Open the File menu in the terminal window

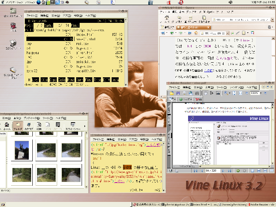coord(32,16)
